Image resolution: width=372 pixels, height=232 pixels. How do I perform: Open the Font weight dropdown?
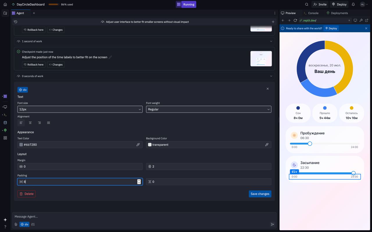pos(208,109)
